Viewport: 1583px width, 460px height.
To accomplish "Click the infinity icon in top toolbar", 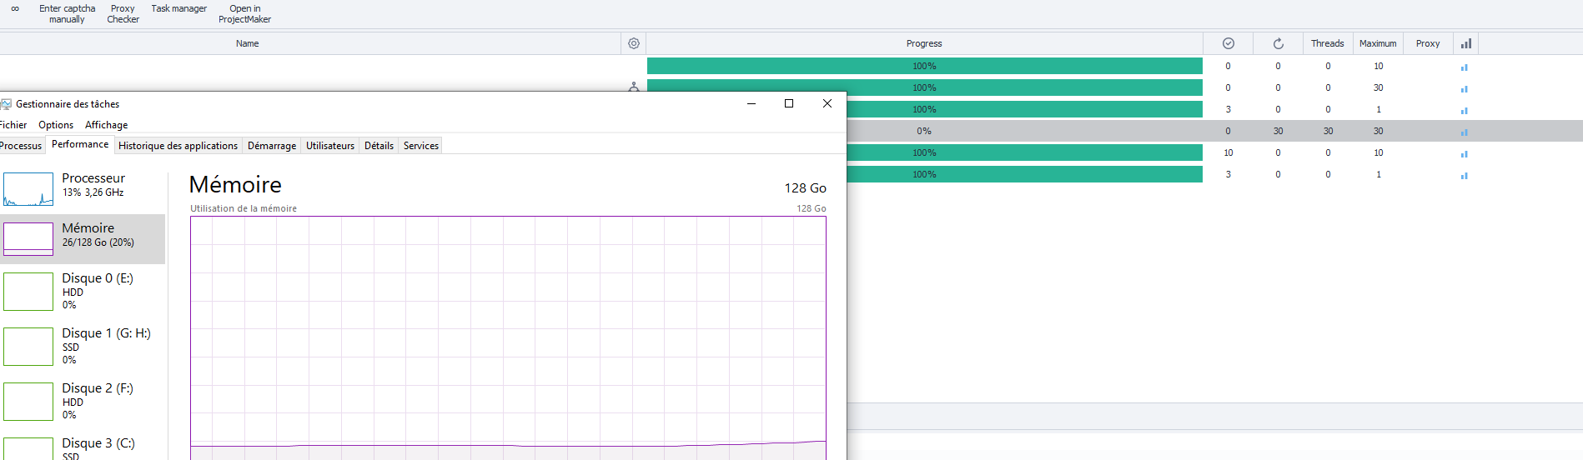I will click(x=15, y=9).
